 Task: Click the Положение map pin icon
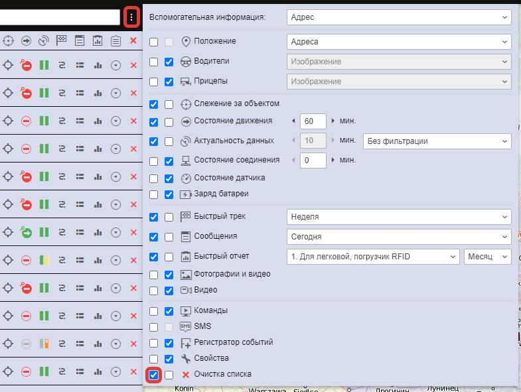(186, 42)
